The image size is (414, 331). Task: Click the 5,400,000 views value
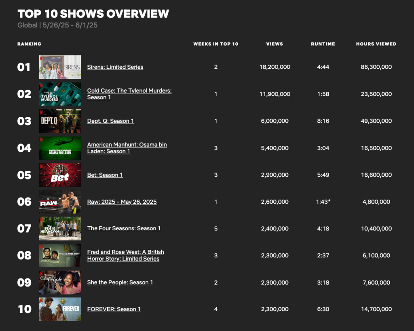(275, 148)
